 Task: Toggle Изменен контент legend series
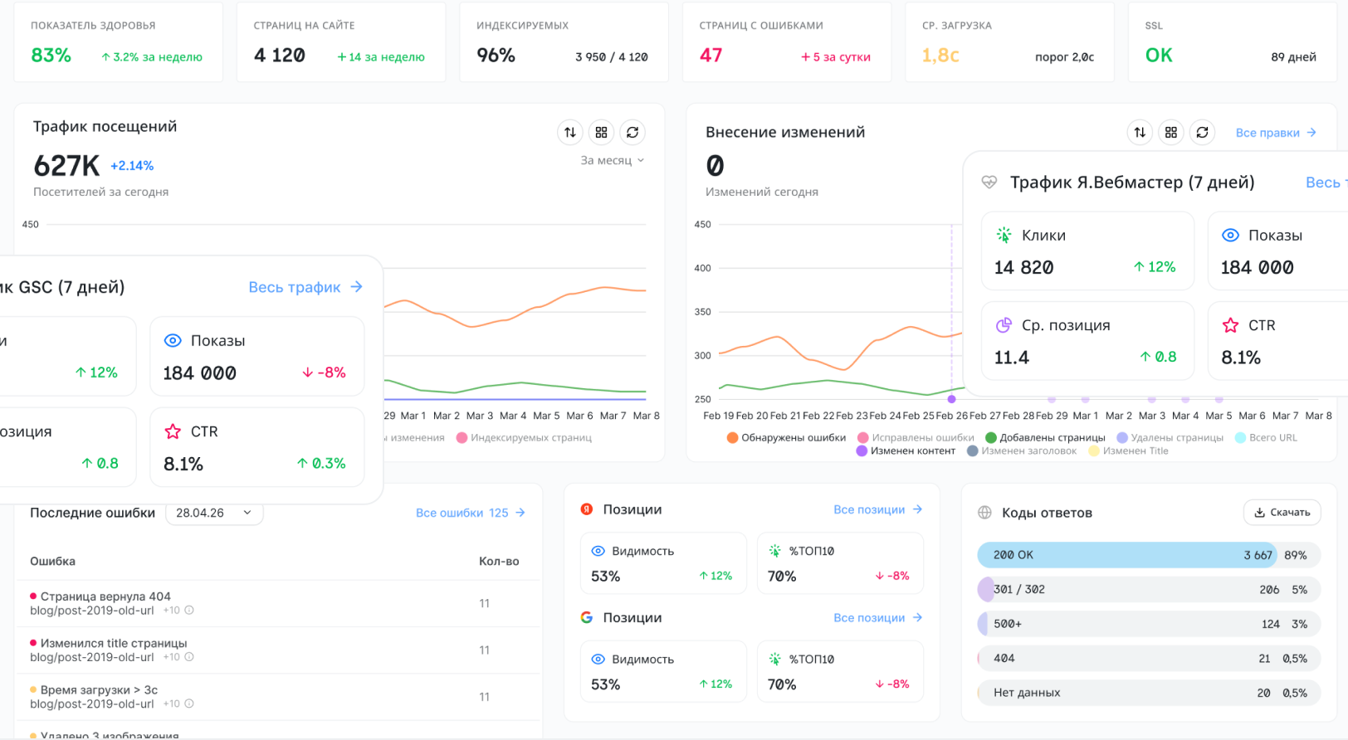(906, 451)
